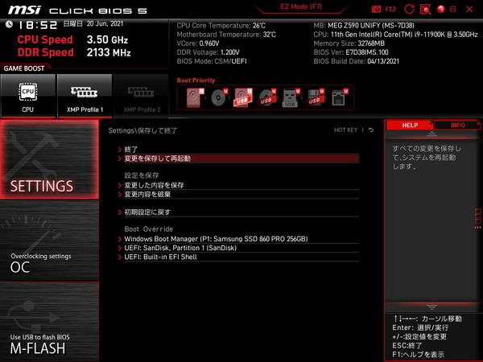Select 変更内容を破棄 entry
This screenshot has width=483, height=362.
point(238,194)
